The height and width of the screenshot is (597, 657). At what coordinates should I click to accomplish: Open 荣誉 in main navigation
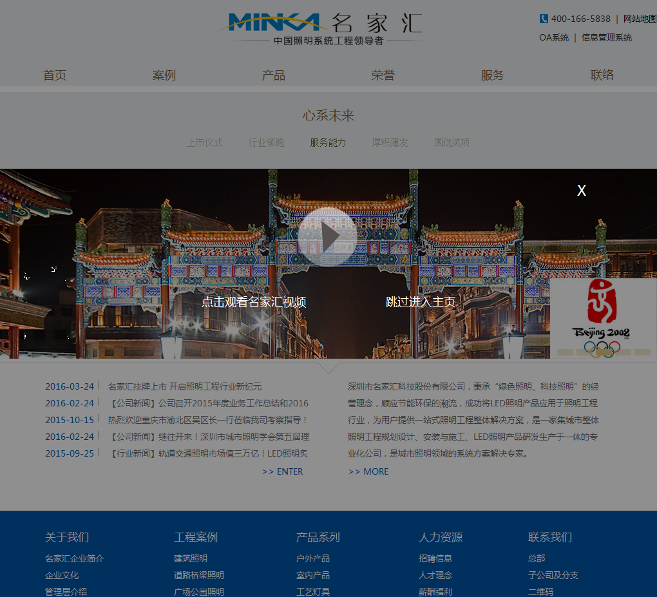click(x=383, y=75)
